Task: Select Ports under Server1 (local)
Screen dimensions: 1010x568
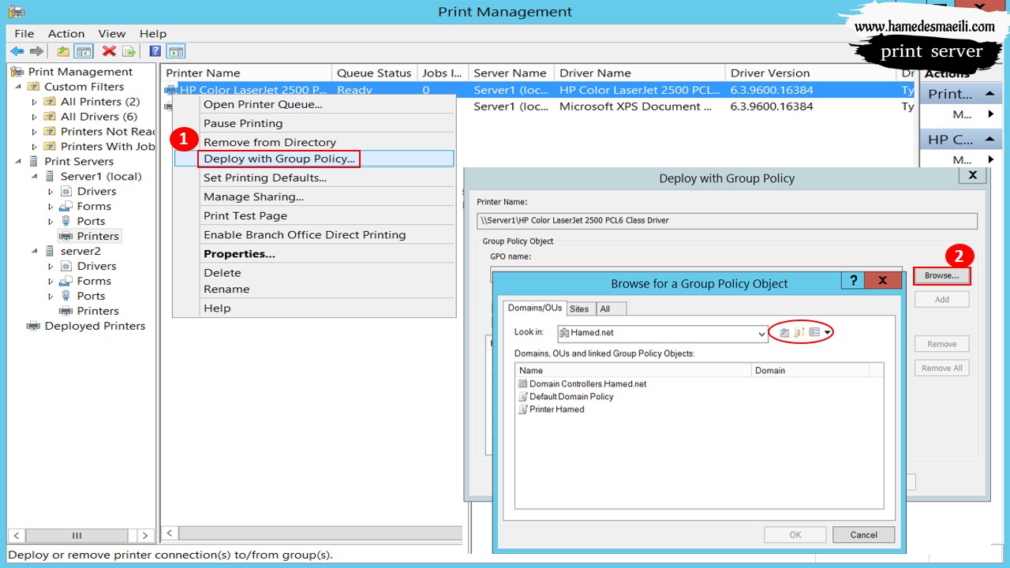Action: 91,222
